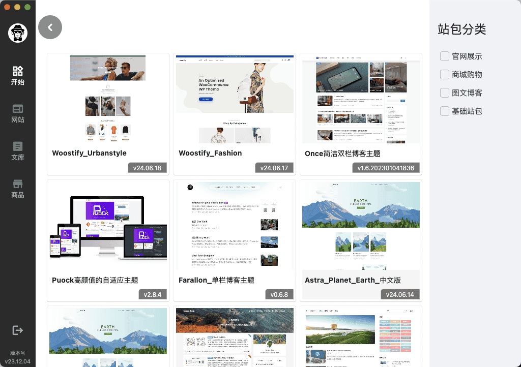Click the v0.6.8 version badge

279,295
